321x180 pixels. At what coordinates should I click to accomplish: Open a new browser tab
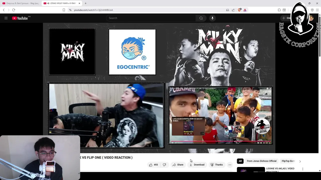click(86, 3)
